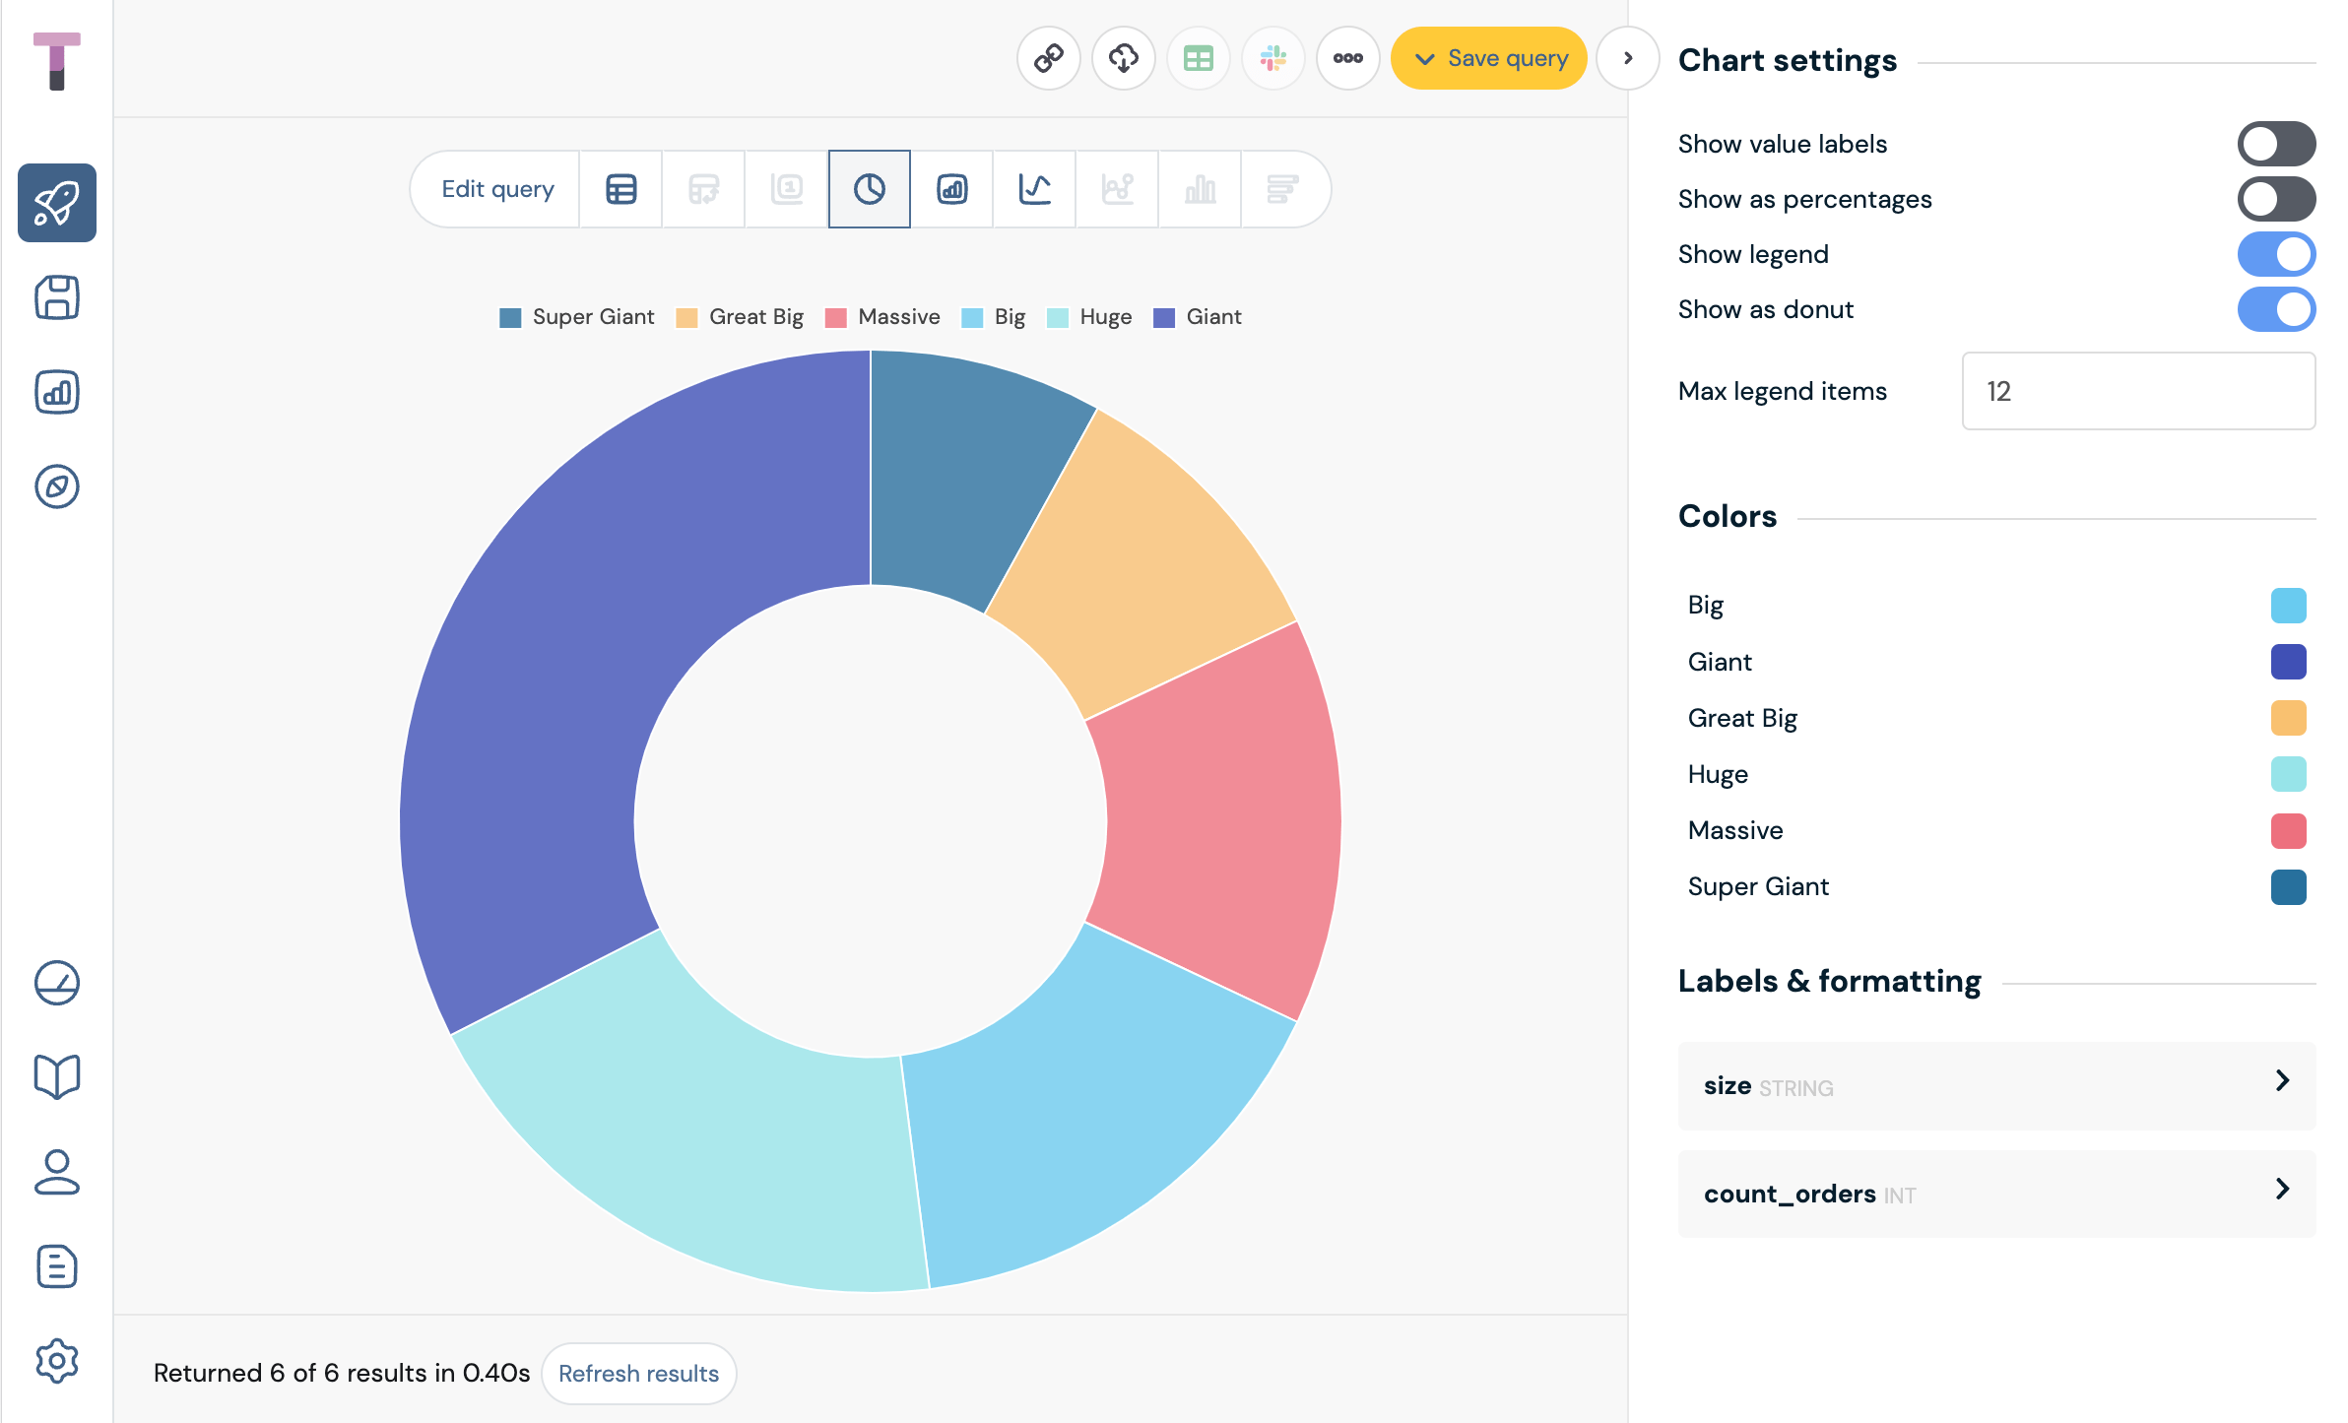The height and width of the screenshot is (1423, 2348).
Task: Open the download results icon
Action: (1123, 58)
